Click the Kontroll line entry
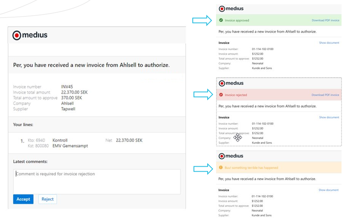 (x=60, y=140)
